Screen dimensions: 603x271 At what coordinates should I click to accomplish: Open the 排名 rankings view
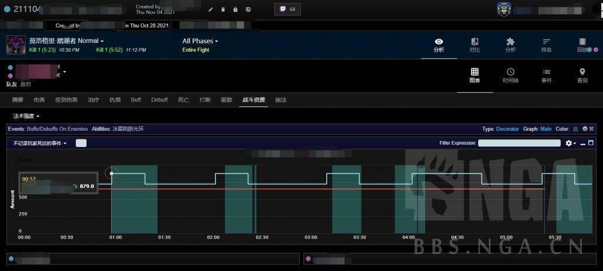click(x=546, y=45)
